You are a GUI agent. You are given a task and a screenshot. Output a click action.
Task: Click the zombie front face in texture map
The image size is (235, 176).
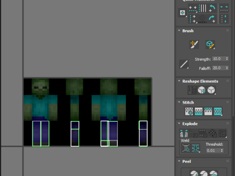[40, 87]
